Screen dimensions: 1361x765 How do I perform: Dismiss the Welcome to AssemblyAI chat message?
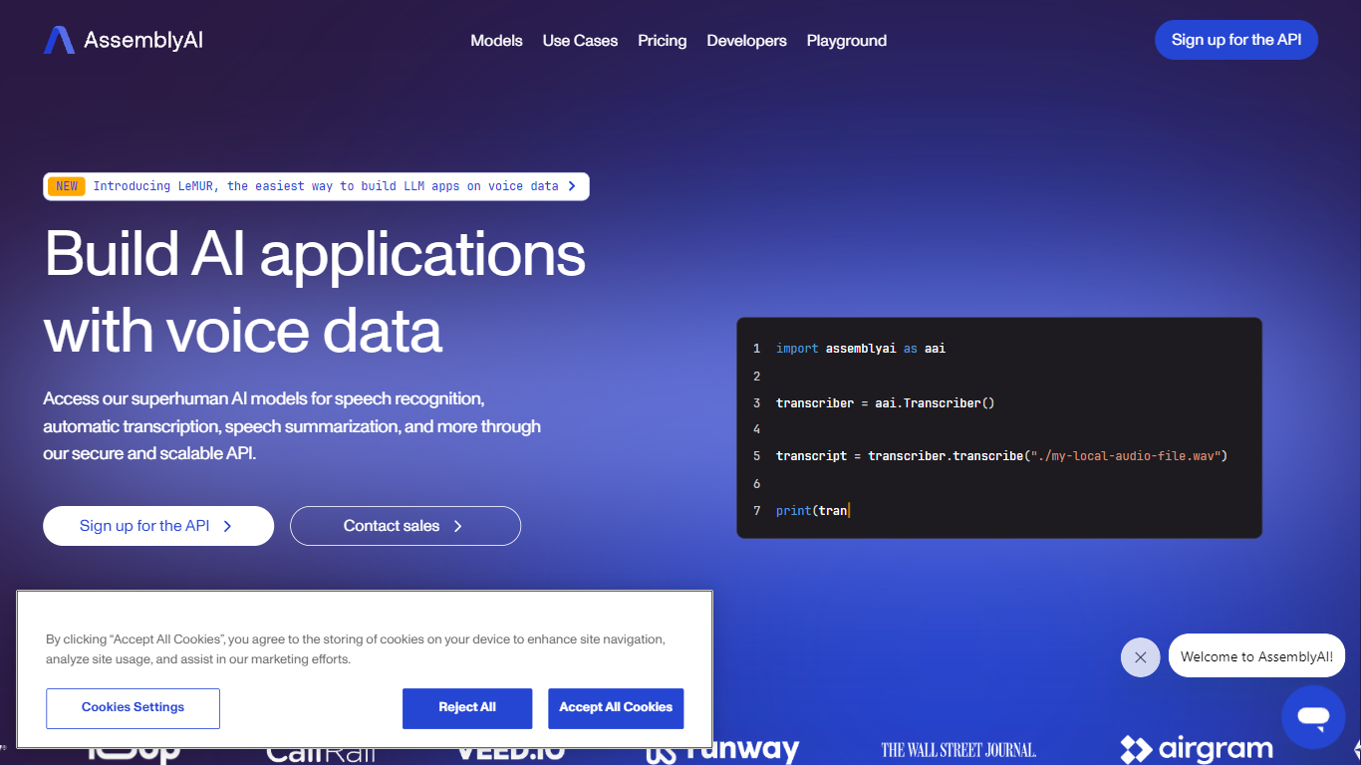click(x=1140, y=657)
